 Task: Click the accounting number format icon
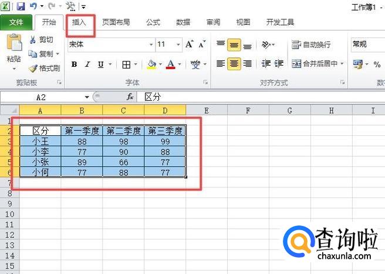(357, 64)
